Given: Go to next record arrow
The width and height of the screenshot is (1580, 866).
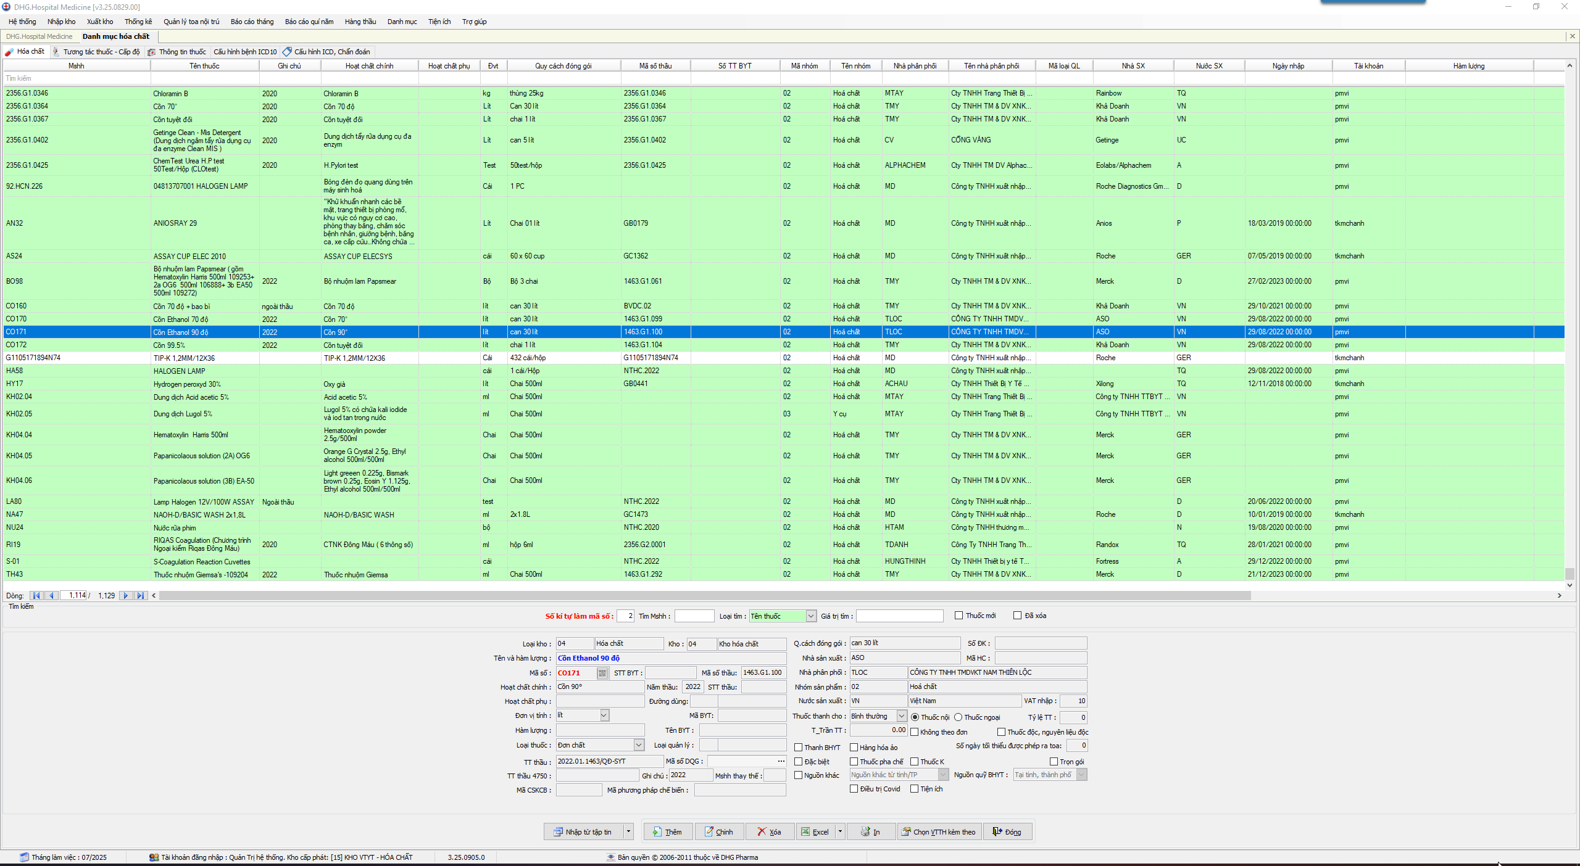Looking at the screenshot, I should click(x=126, y=595).
